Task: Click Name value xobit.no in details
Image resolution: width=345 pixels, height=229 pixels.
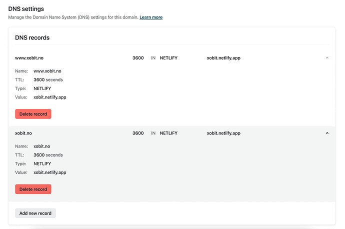Action: coord(42,146)
